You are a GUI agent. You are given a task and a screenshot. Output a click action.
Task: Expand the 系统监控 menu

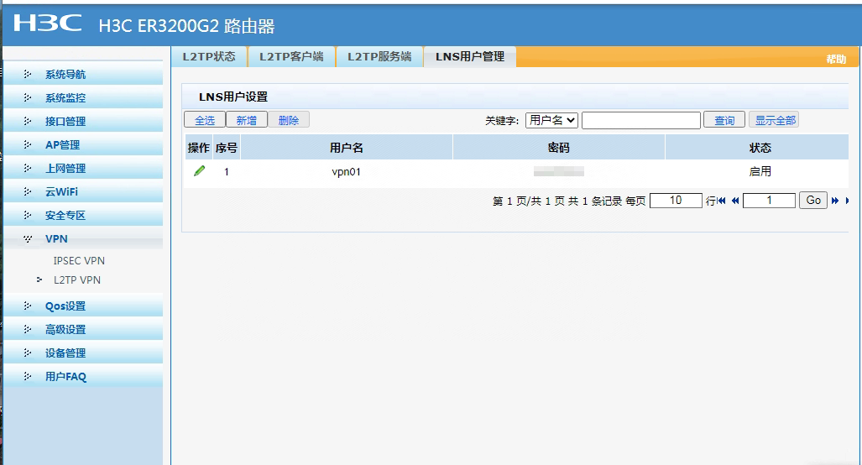pos(83,98)
